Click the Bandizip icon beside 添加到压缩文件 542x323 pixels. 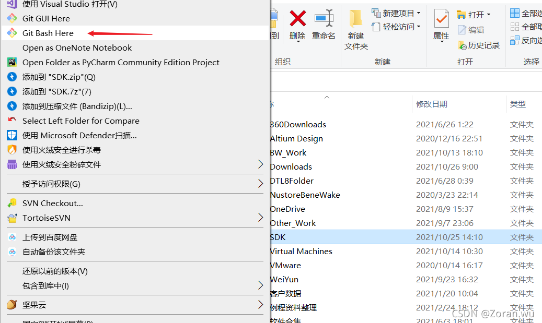[12, 106]
